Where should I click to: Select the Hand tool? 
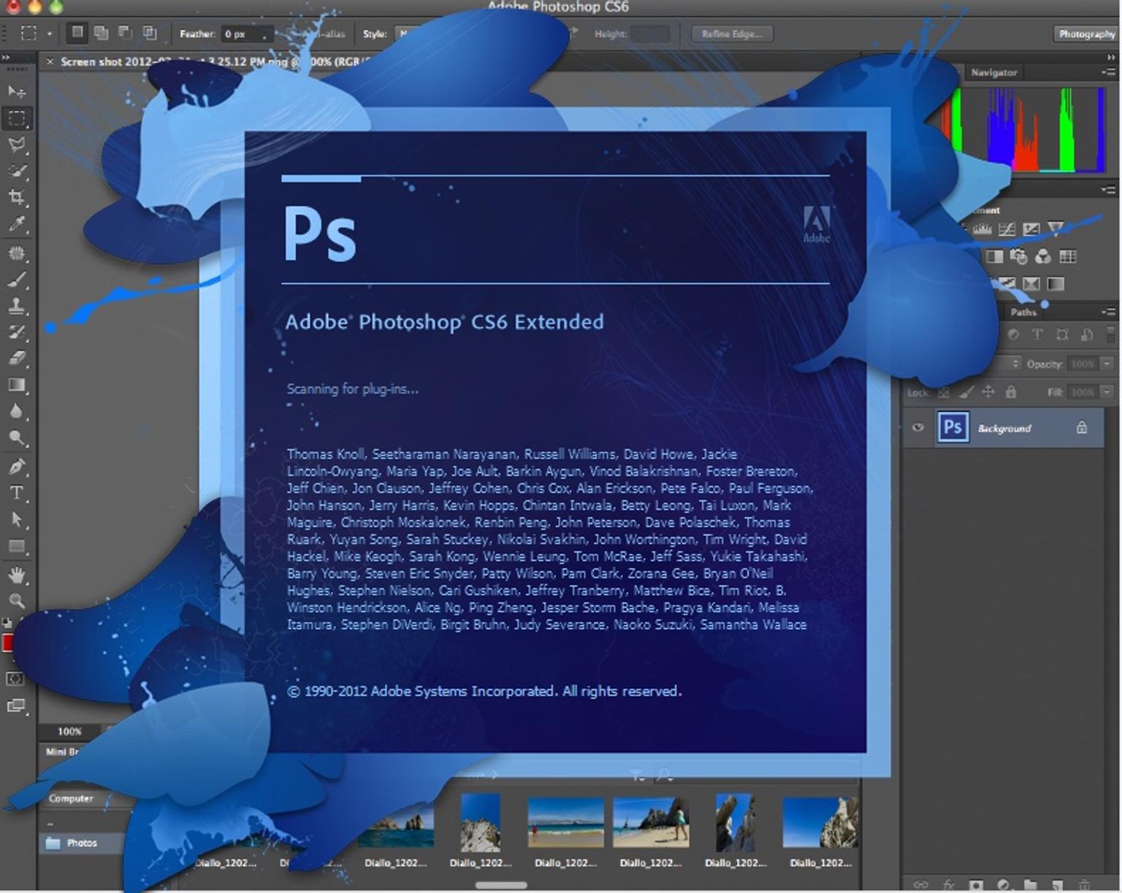click(x=17, y=575)
